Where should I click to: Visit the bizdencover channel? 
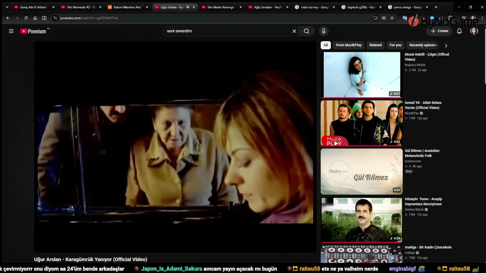tap(413, 161)
